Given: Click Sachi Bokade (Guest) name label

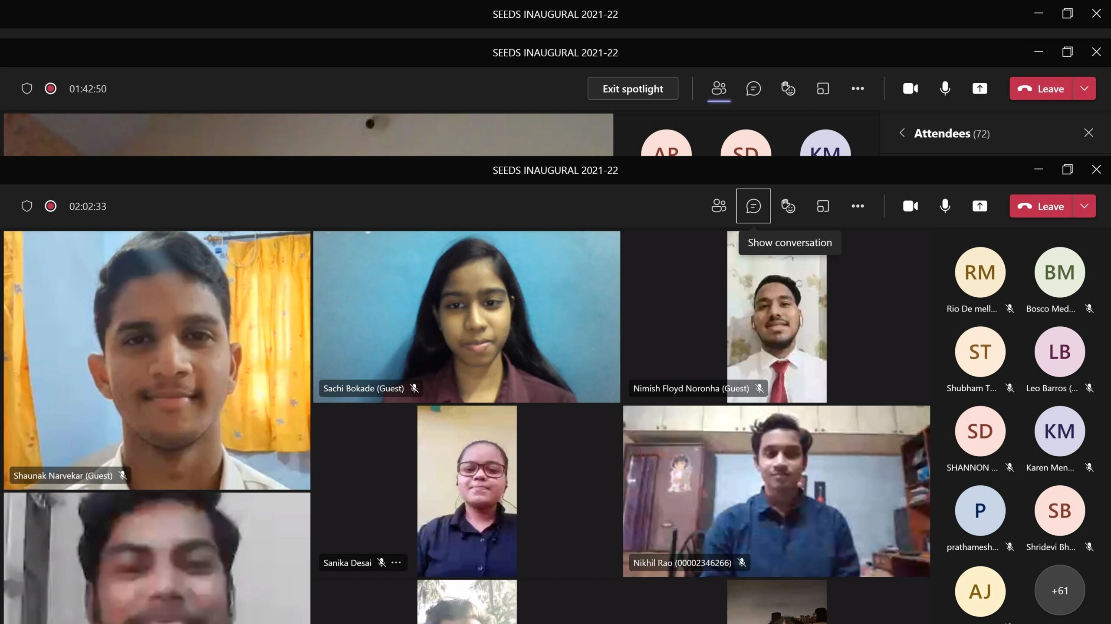Looking at the screenshot, I should pyautogui.click(x=363, y=388).
